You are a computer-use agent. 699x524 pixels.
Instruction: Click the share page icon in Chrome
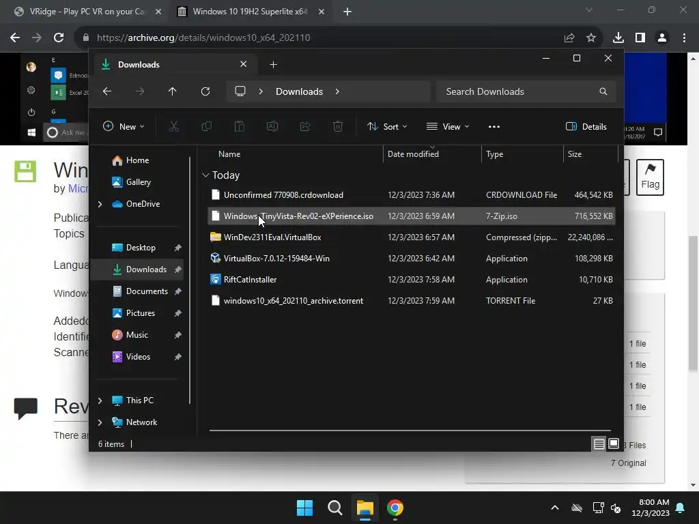569,38
